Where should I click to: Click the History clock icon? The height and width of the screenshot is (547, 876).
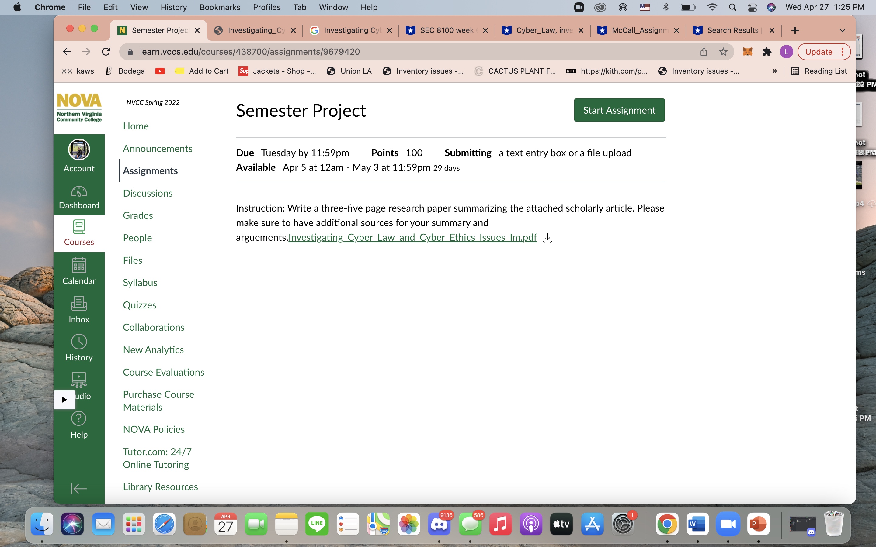[x=78, y=342]
